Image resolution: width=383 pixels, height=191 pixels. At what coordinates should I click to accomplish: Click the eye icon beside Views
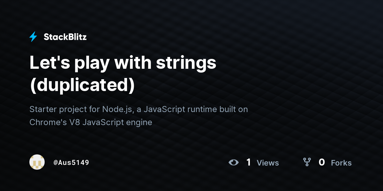click(x=234, y=163)
